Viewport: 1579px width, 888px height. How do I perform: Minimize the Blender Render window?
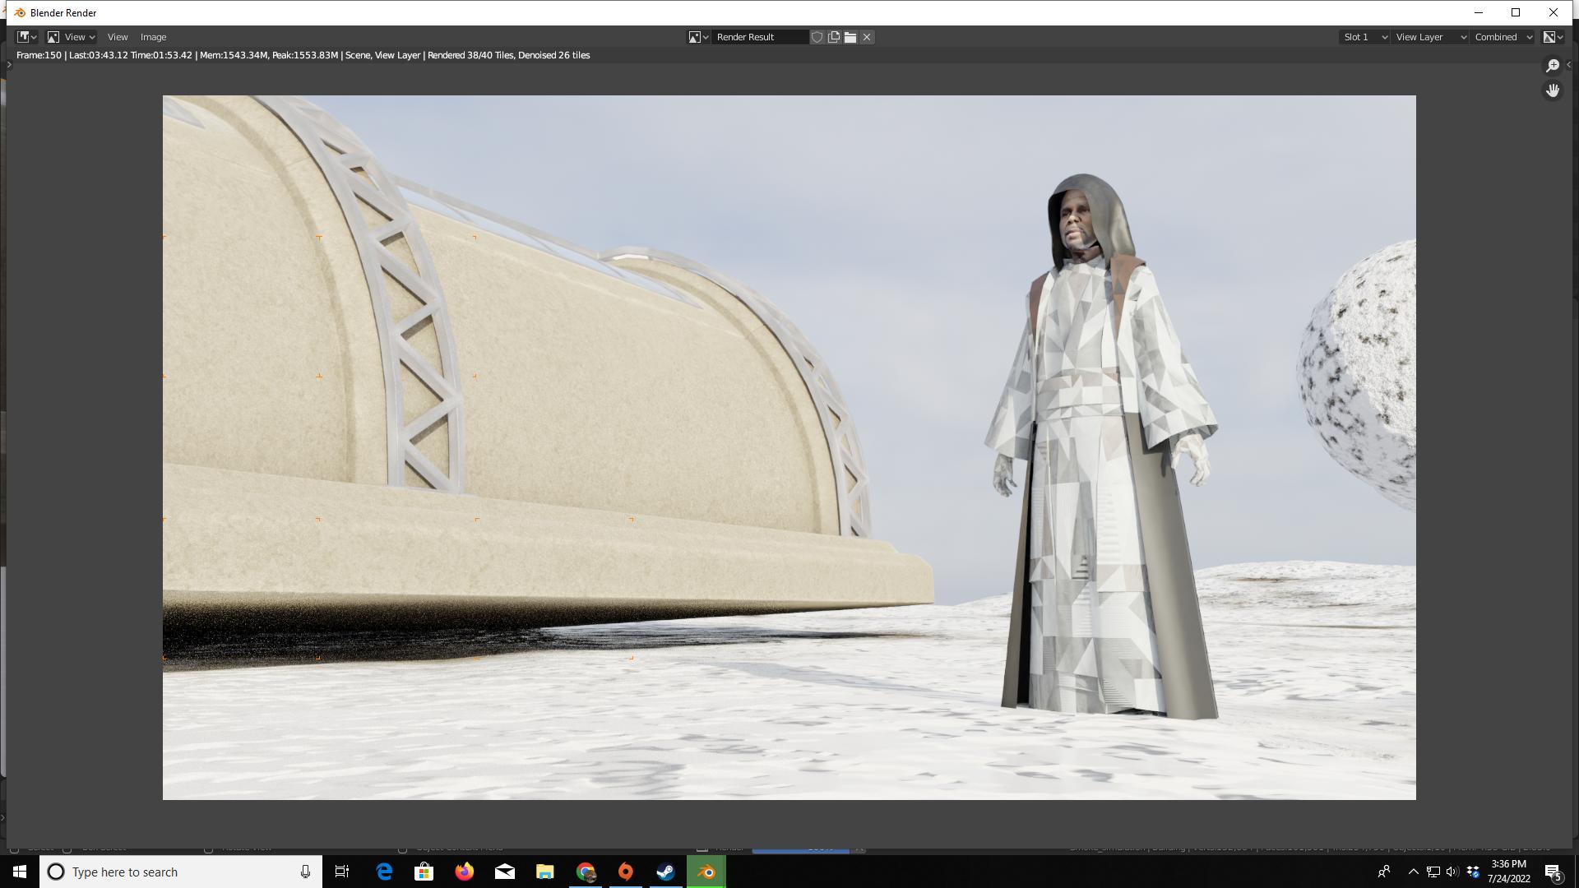click(x=1478, y=12)
